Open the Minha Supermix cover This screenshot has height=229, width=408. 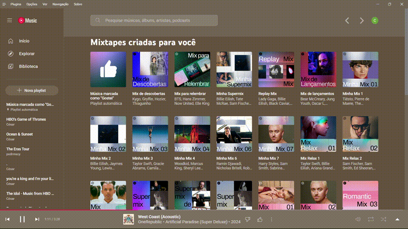click(234, 69)
